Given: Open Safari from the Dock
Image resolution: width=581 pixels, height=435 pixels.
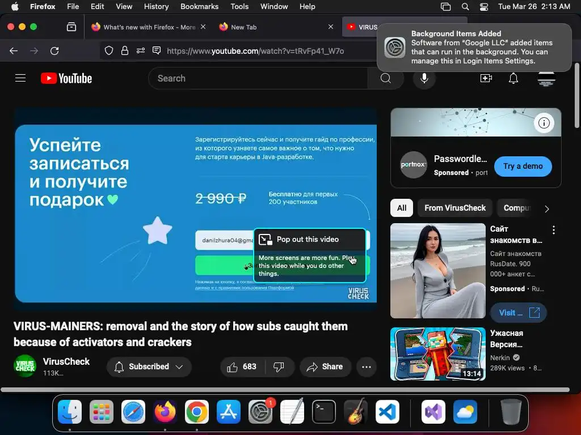Looking at the screenshot, I should point(133,412).
